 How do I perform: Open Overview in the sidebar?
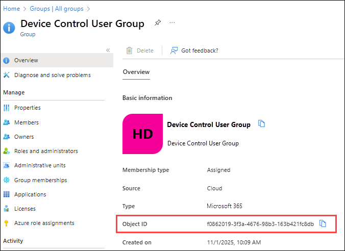pyautogui.click(x=26, y=60)
